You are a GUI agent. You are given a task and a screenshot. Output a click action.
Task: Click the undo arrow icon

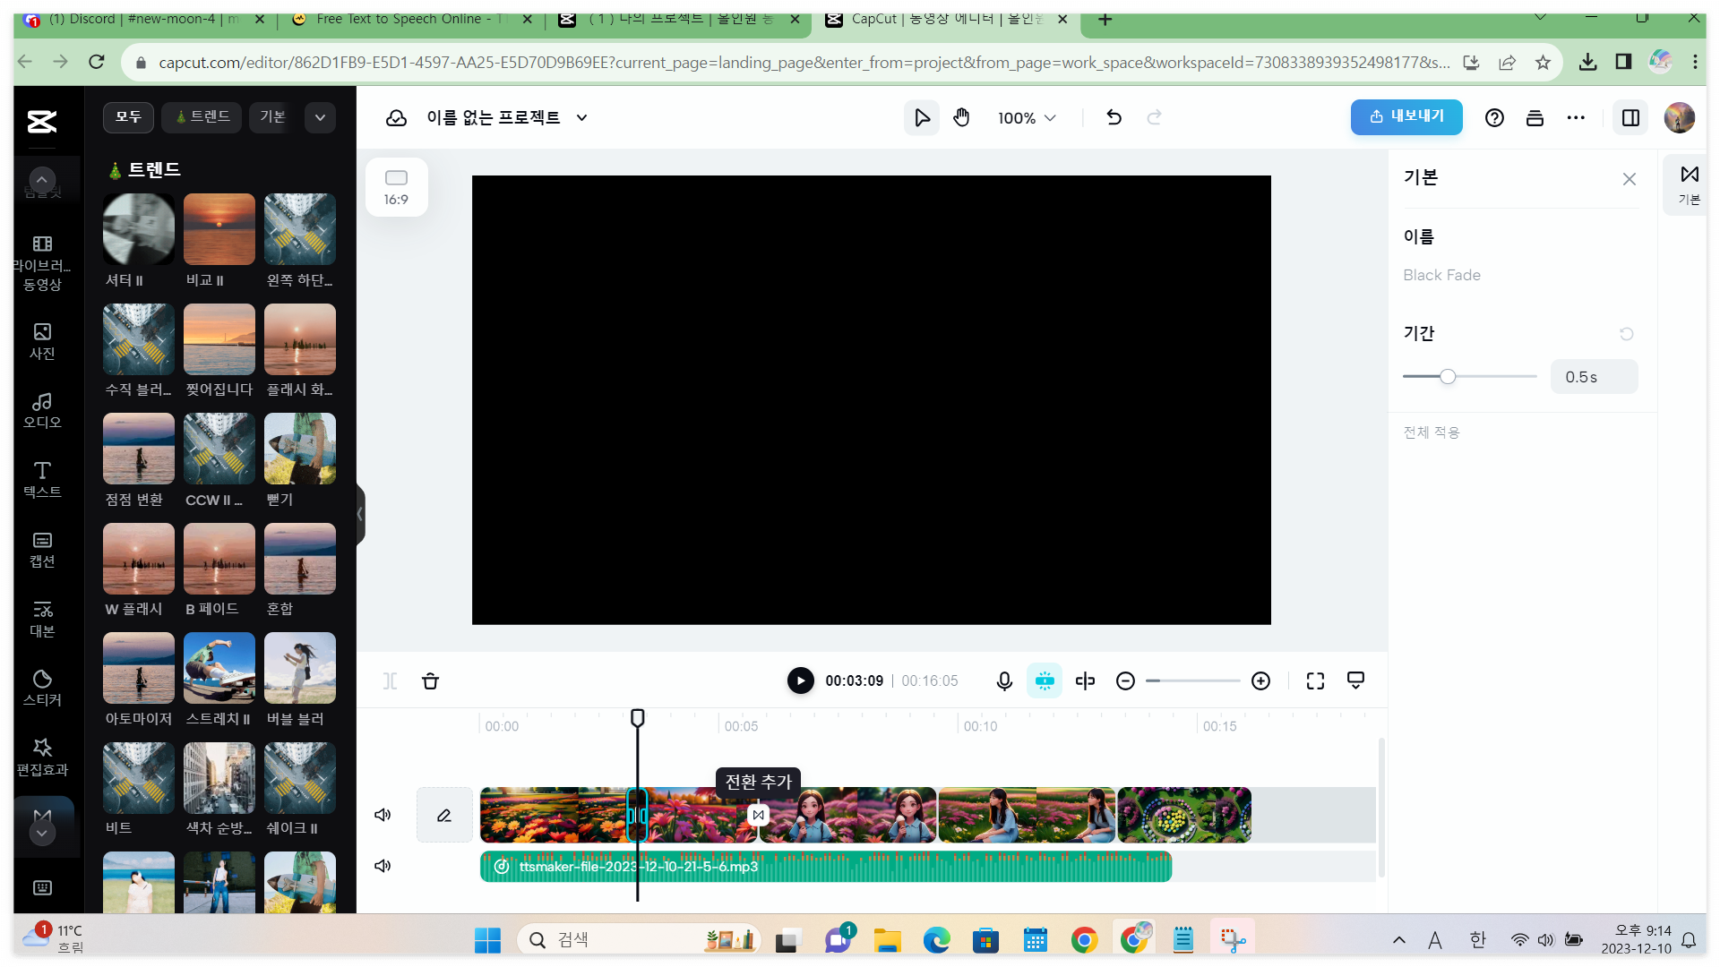[x=1114, y=117]
